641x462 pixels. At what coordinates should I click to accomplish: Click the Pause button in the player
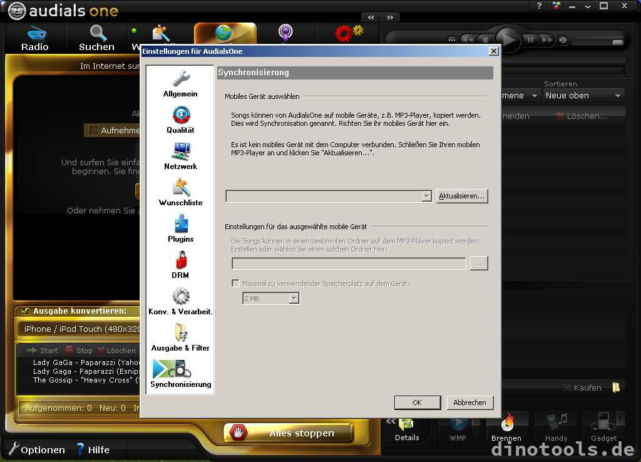530,40
